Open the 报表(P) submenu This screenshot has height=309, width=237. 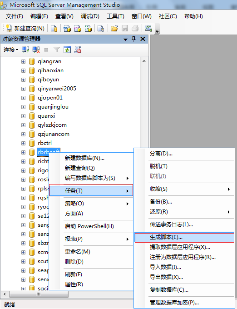pos(91,239)
